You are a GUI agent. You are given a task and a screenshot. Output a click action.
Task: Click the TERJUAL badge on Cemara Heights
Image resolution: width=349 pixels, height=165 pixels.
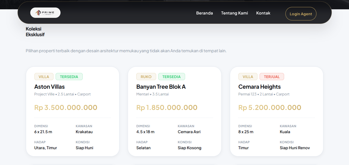pyautogui.click(x=272, y=77)
